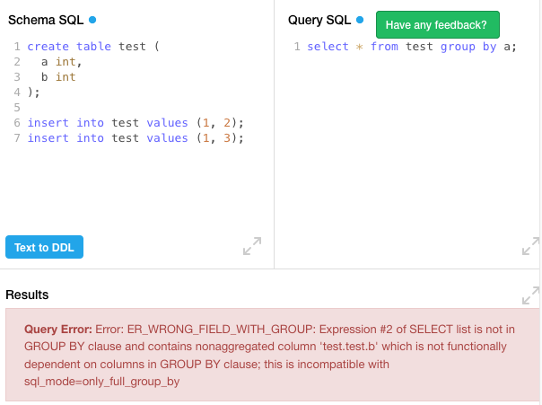
Task: Expand the Query SQL editor panel
Action: 530,246
